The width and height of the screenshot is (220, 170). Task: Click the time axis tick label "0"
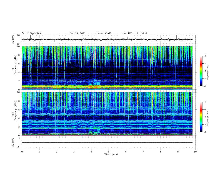tap(22, 152)
